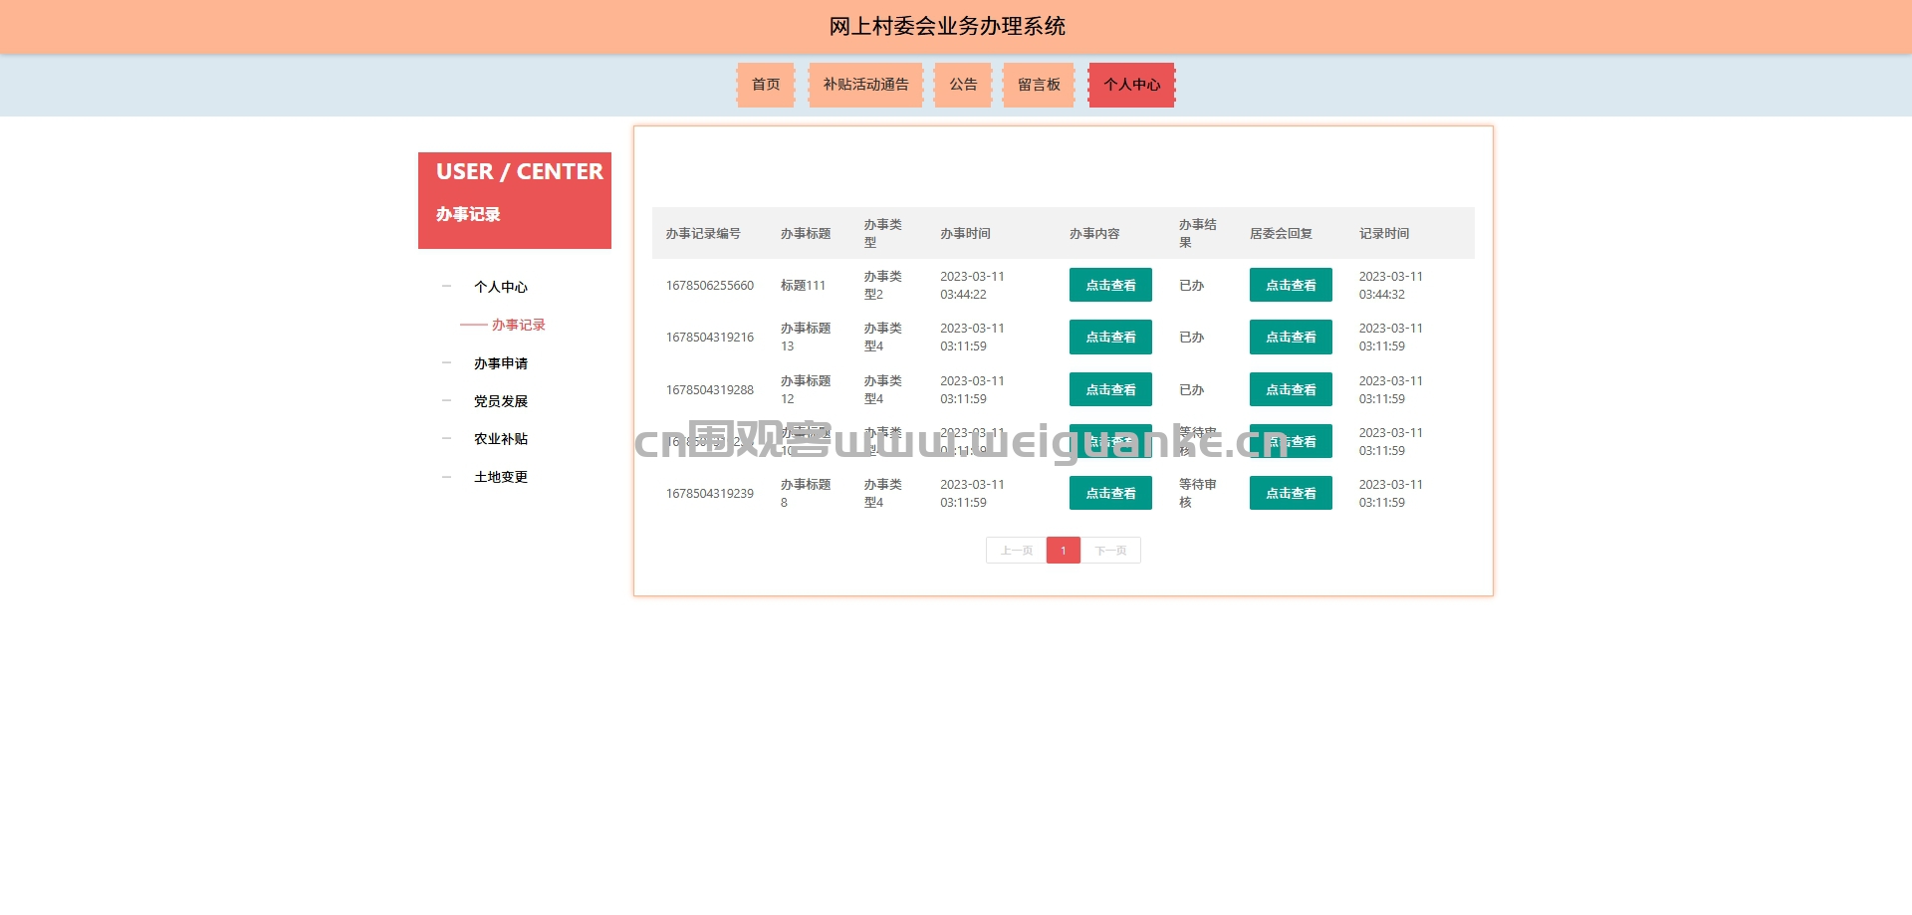1912x915 pixels.
Task: Go to the 首页 navigation tab
Action: click(x=766, y=85)
